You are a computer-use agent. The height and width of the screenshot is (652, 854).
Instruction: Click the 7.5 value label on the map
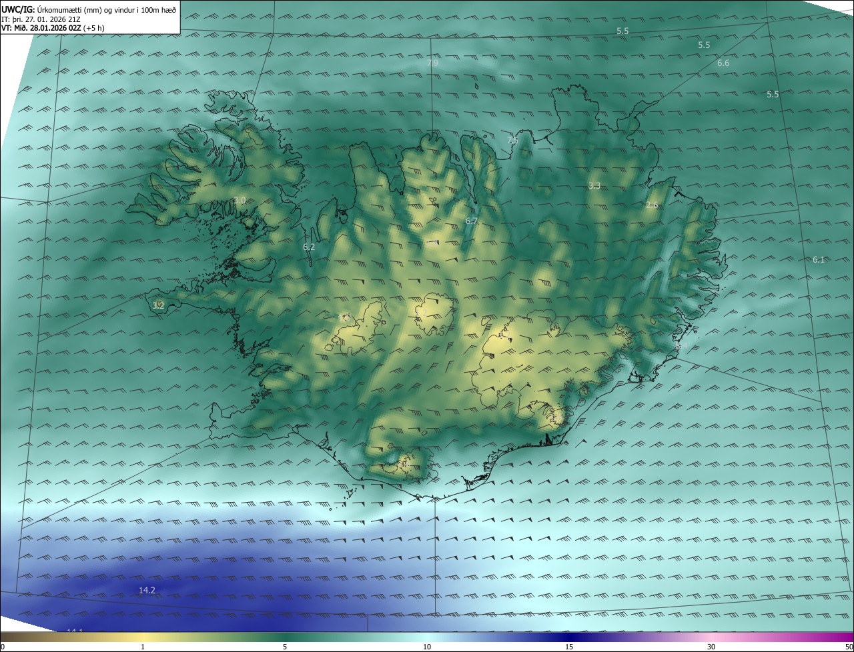[x=512, y=140]
